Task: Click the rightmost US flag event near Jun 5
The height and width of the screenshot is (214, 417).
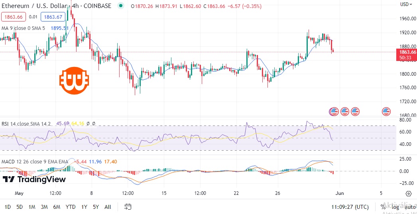Action: pos(386,112)
